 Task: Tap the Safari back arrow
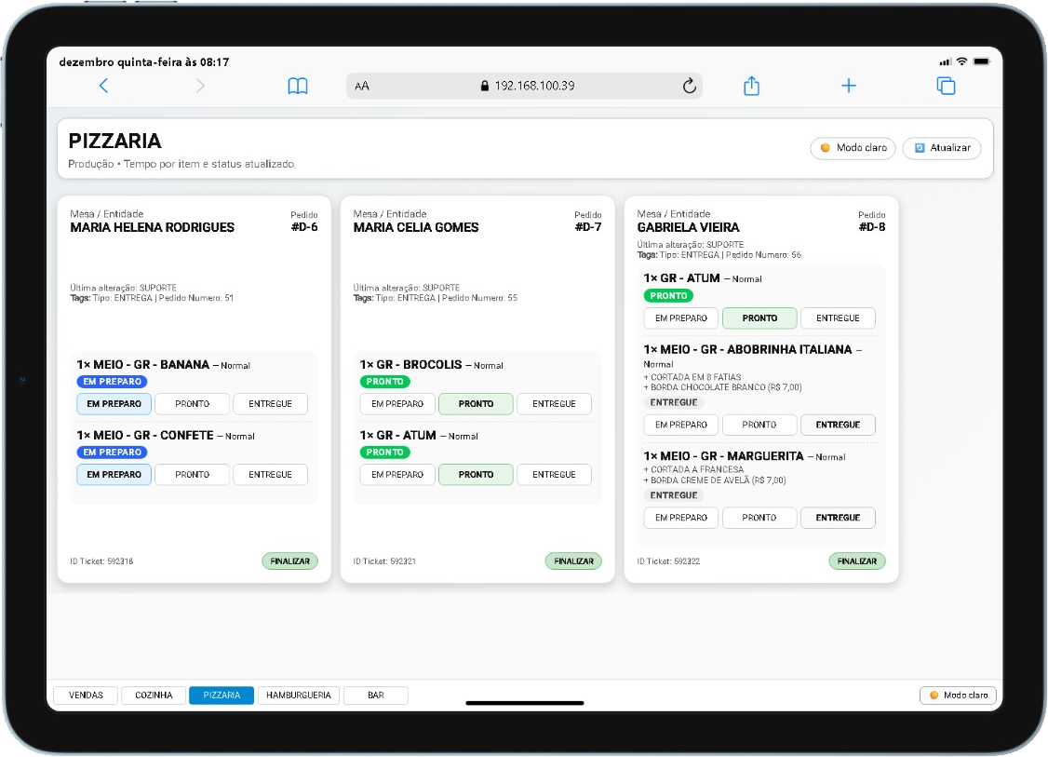click(x=103, y=86)
